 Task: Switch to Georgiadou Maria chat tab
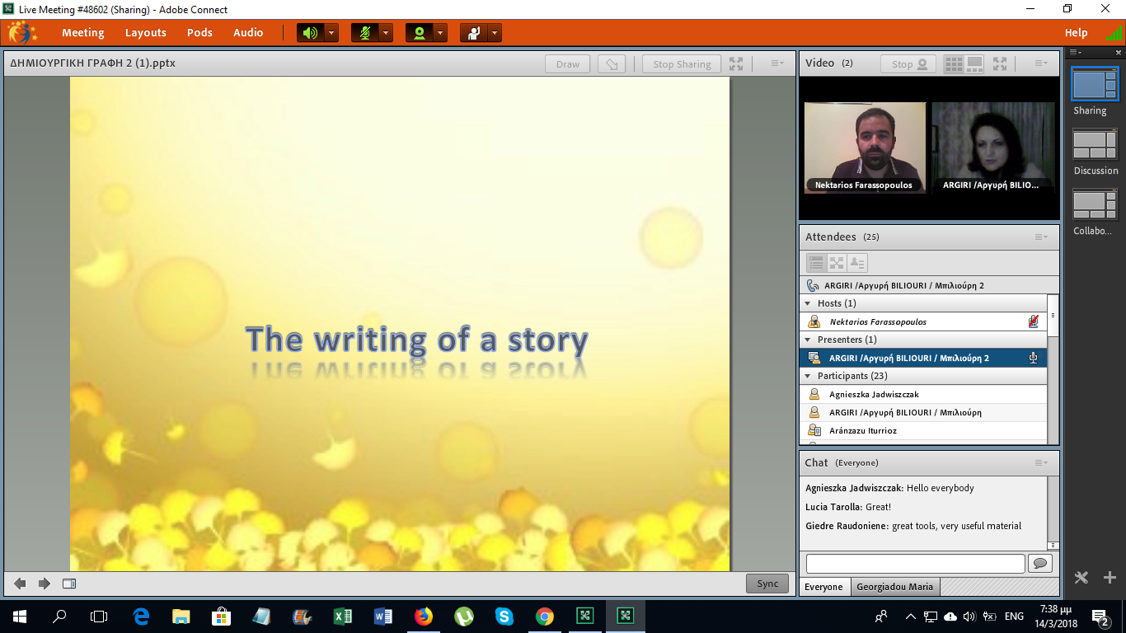(x=894, y=587)
